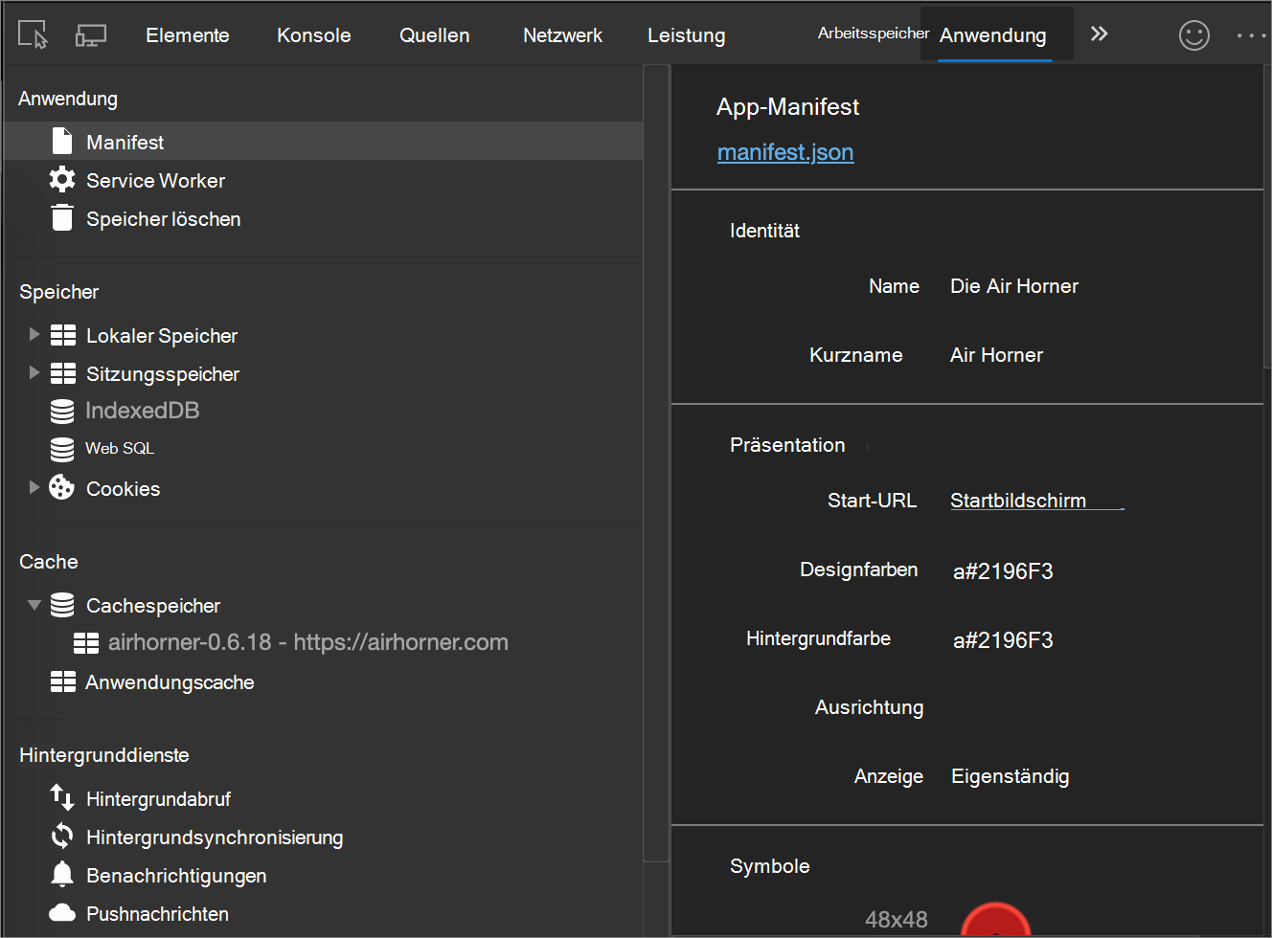
Task: Click the red 48x48 symbol thumbnail
Action: coord(995,918)
